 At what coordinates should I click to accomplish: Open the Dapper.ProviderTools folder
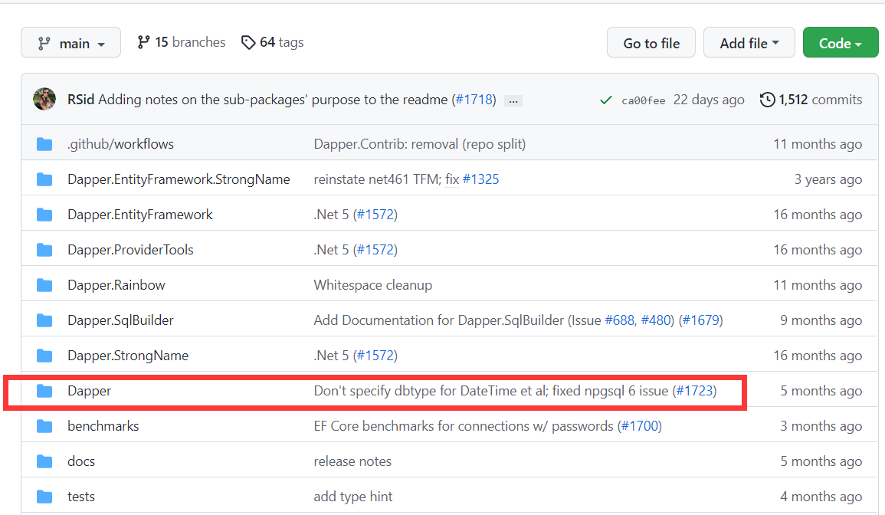[130, 250]
